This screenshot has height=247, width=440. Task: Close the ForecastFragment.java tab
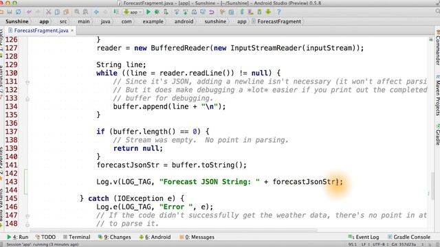pos(72,30)
